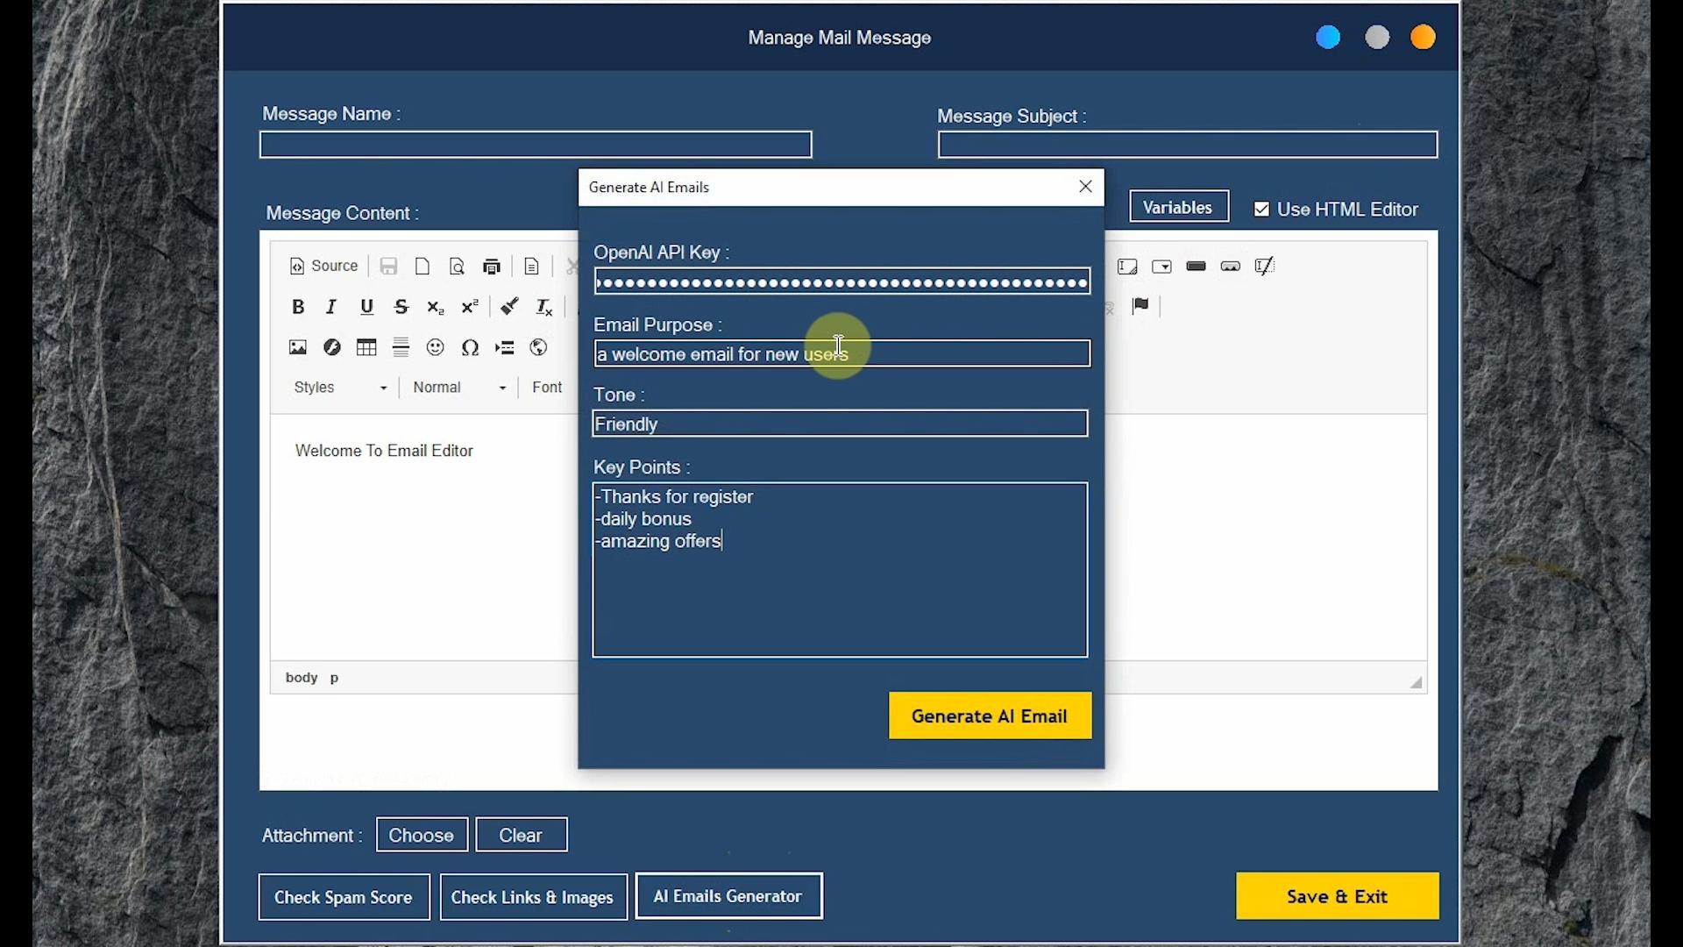Viewport: 1683px width, 947px height.
Task: Open the smiley emoticon picker
Action: pyautogui.click(x=435, y=347)
